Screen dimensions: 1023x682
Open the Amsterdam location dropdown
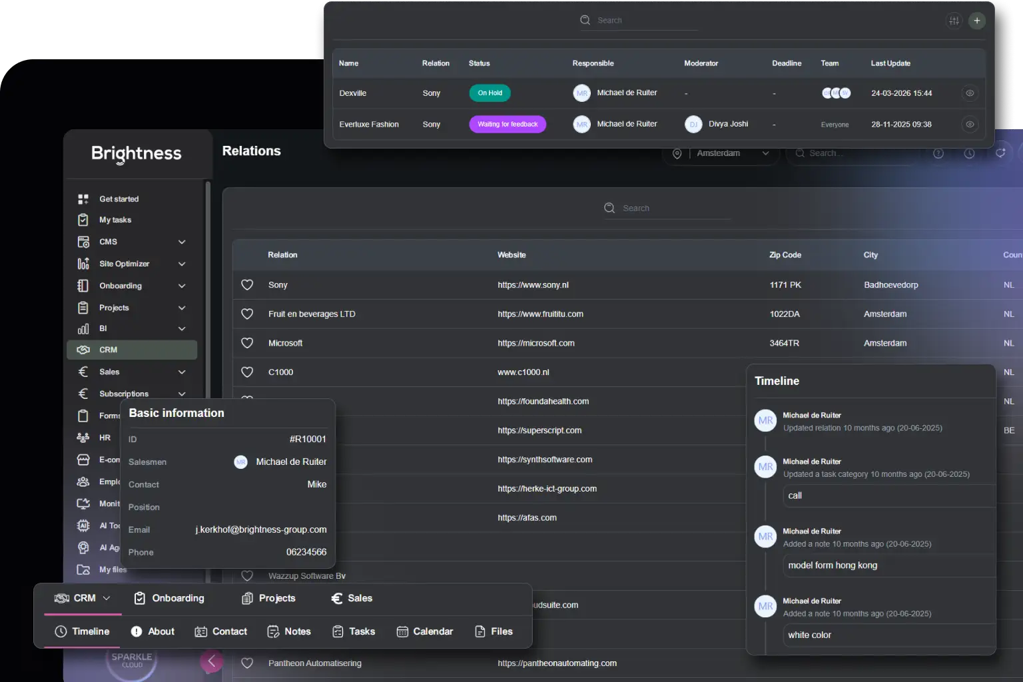721,153
